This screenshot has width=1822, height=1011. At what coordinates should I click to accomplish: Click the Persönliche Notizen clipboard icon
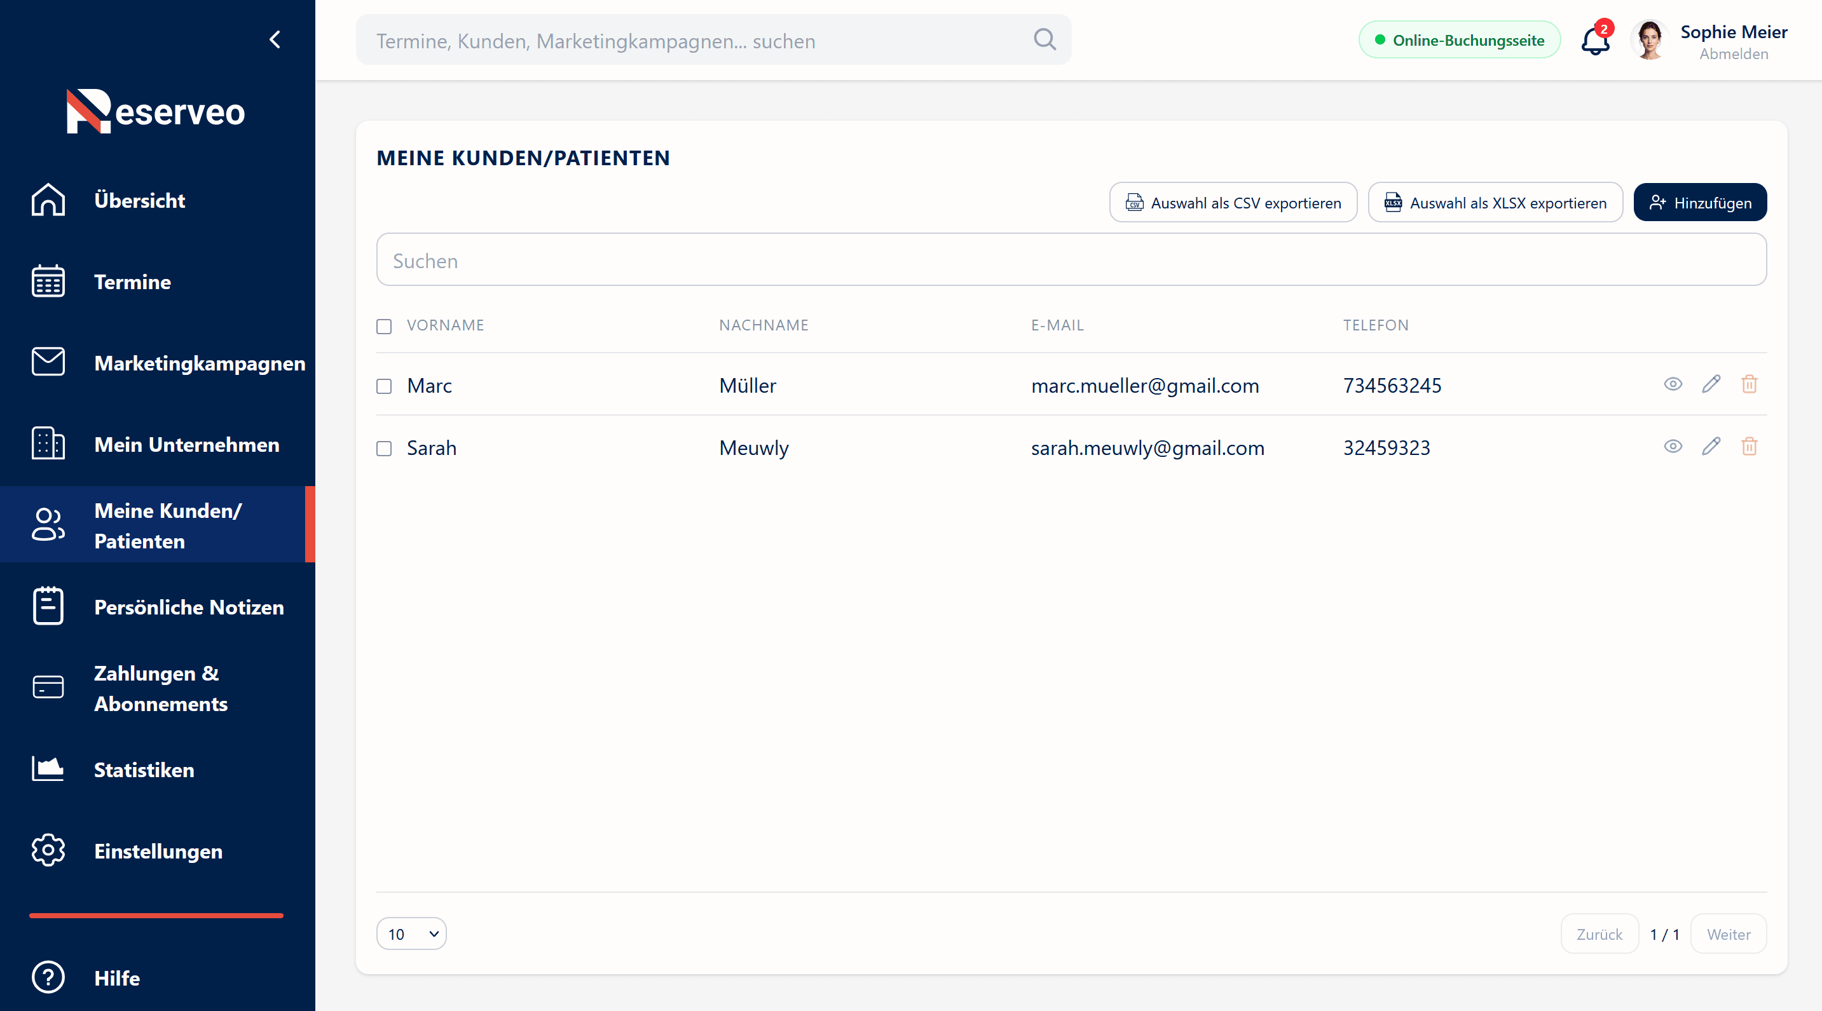[48, 607]
